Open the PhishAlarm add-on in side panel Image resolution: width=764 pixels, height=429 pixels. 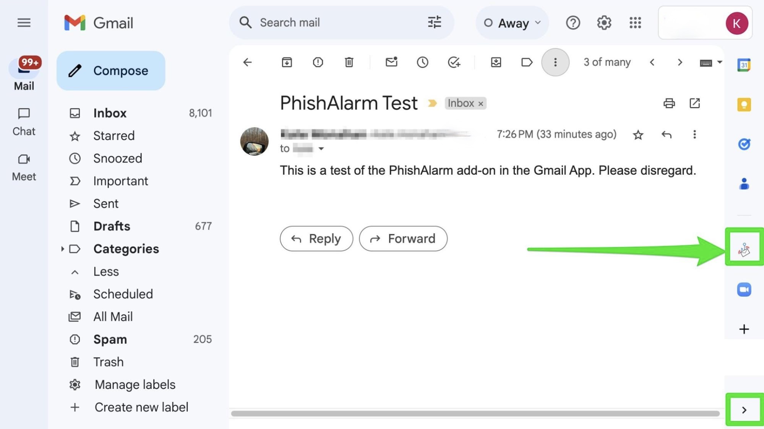[744, 250]
